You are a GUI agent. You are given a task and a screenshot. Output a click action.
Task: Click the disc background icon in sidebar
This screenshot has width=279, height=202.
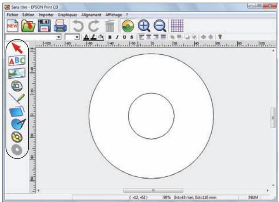[x=17, y=86]
